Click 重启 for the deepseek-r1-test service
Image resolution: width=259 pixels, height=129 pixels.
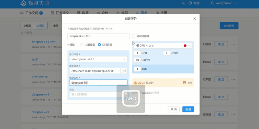[221, 44]
